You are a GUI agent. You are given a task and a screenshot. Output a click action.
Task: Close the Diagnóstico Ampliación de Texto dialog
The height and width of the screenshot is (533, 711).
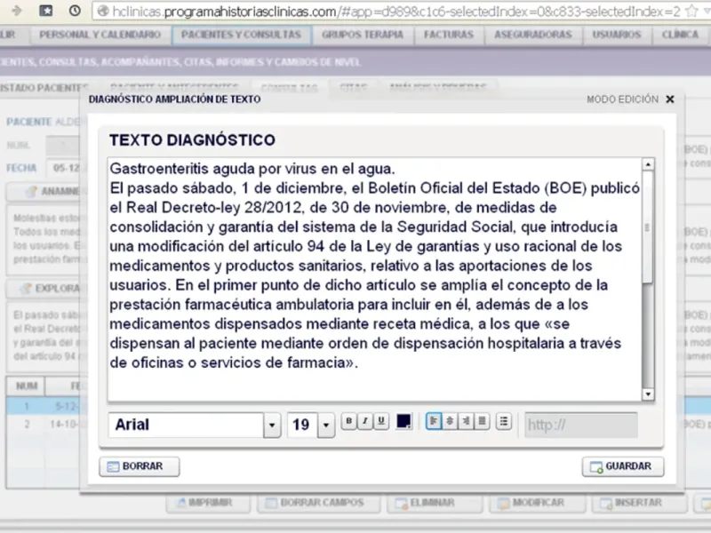670,99
